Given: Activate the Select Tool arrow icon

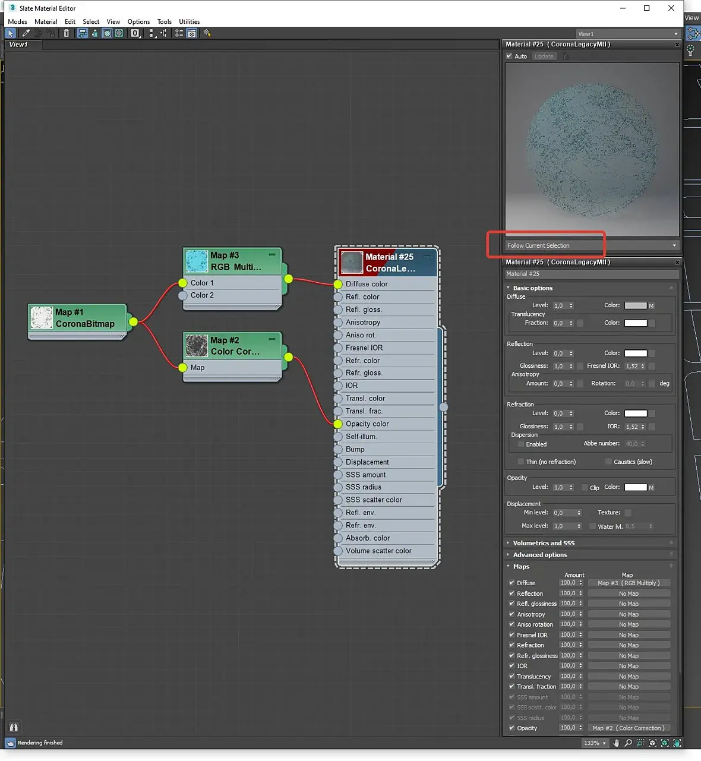Looking at the screenshot, I should click(10, 33).
